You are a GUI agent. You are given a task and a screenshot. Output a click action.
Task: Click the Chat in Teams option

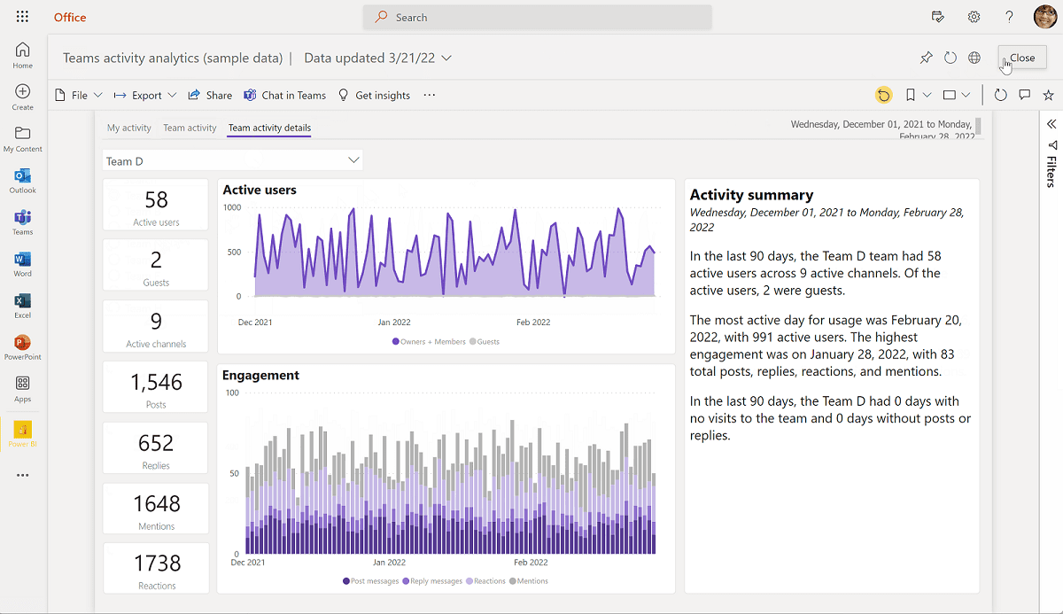coord(284,95)
